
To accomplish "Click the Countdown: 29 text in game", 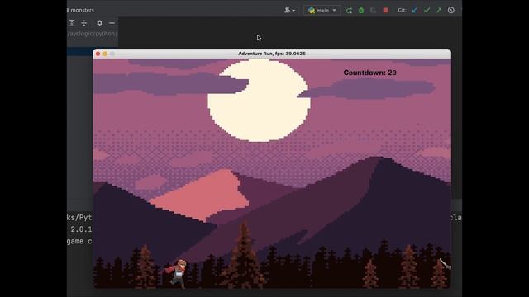I will (x=369, y=73).
